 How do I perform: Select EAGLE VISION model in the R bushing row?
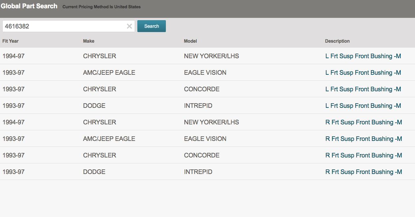[x=205, y=139]
